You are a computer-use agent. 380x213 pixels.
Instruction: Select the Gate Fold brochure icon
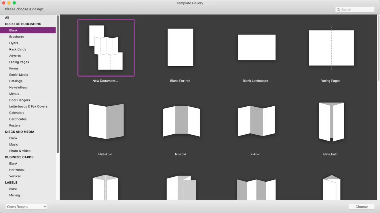tap(332, 122)
